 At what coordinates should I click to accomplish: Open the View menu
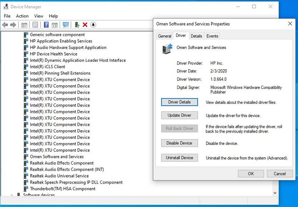[x=39, y=16]
